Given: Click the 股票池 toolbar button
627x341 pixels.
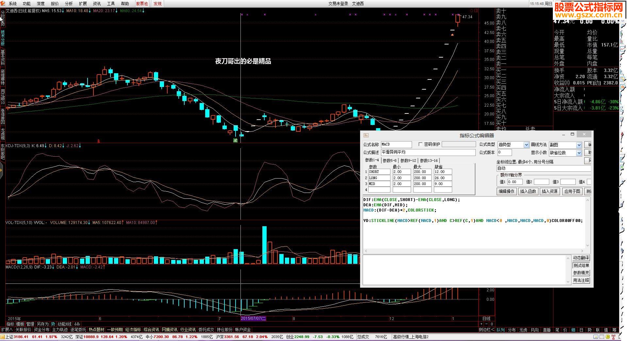Looking at the screenshot, I should pos(142,4).
